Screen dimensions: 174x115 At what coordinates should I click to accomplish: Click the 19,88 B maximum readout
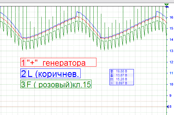(x=121, y=71)
